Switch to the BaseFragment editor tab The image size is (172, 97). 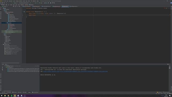(36, 6)
